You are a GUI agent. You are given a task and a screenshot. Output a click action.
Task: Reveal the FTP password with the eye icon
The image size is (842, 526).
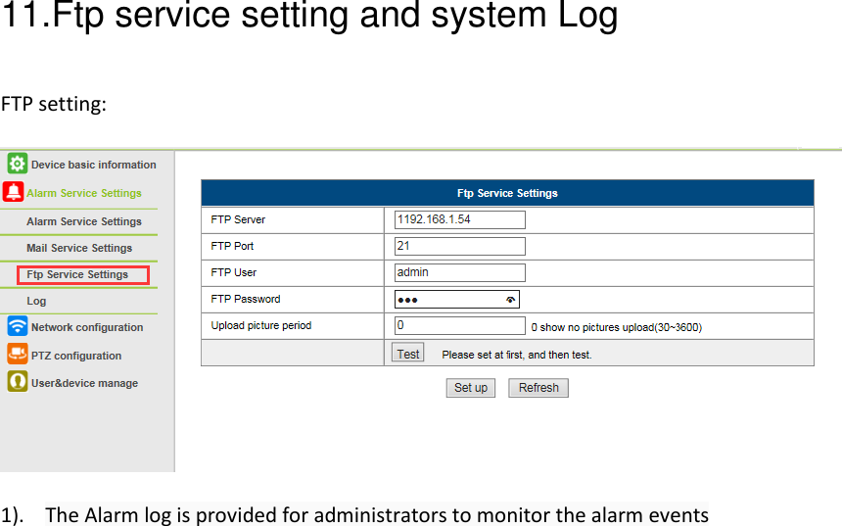[x=510, y=300]
